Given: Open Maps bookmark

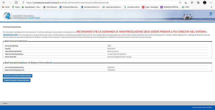Looking at the screenshot, I should pos(15,7).
